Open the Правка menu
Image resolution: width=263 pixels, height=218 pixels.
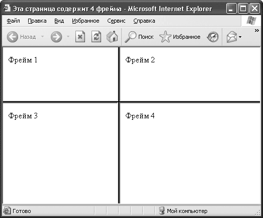37,21
